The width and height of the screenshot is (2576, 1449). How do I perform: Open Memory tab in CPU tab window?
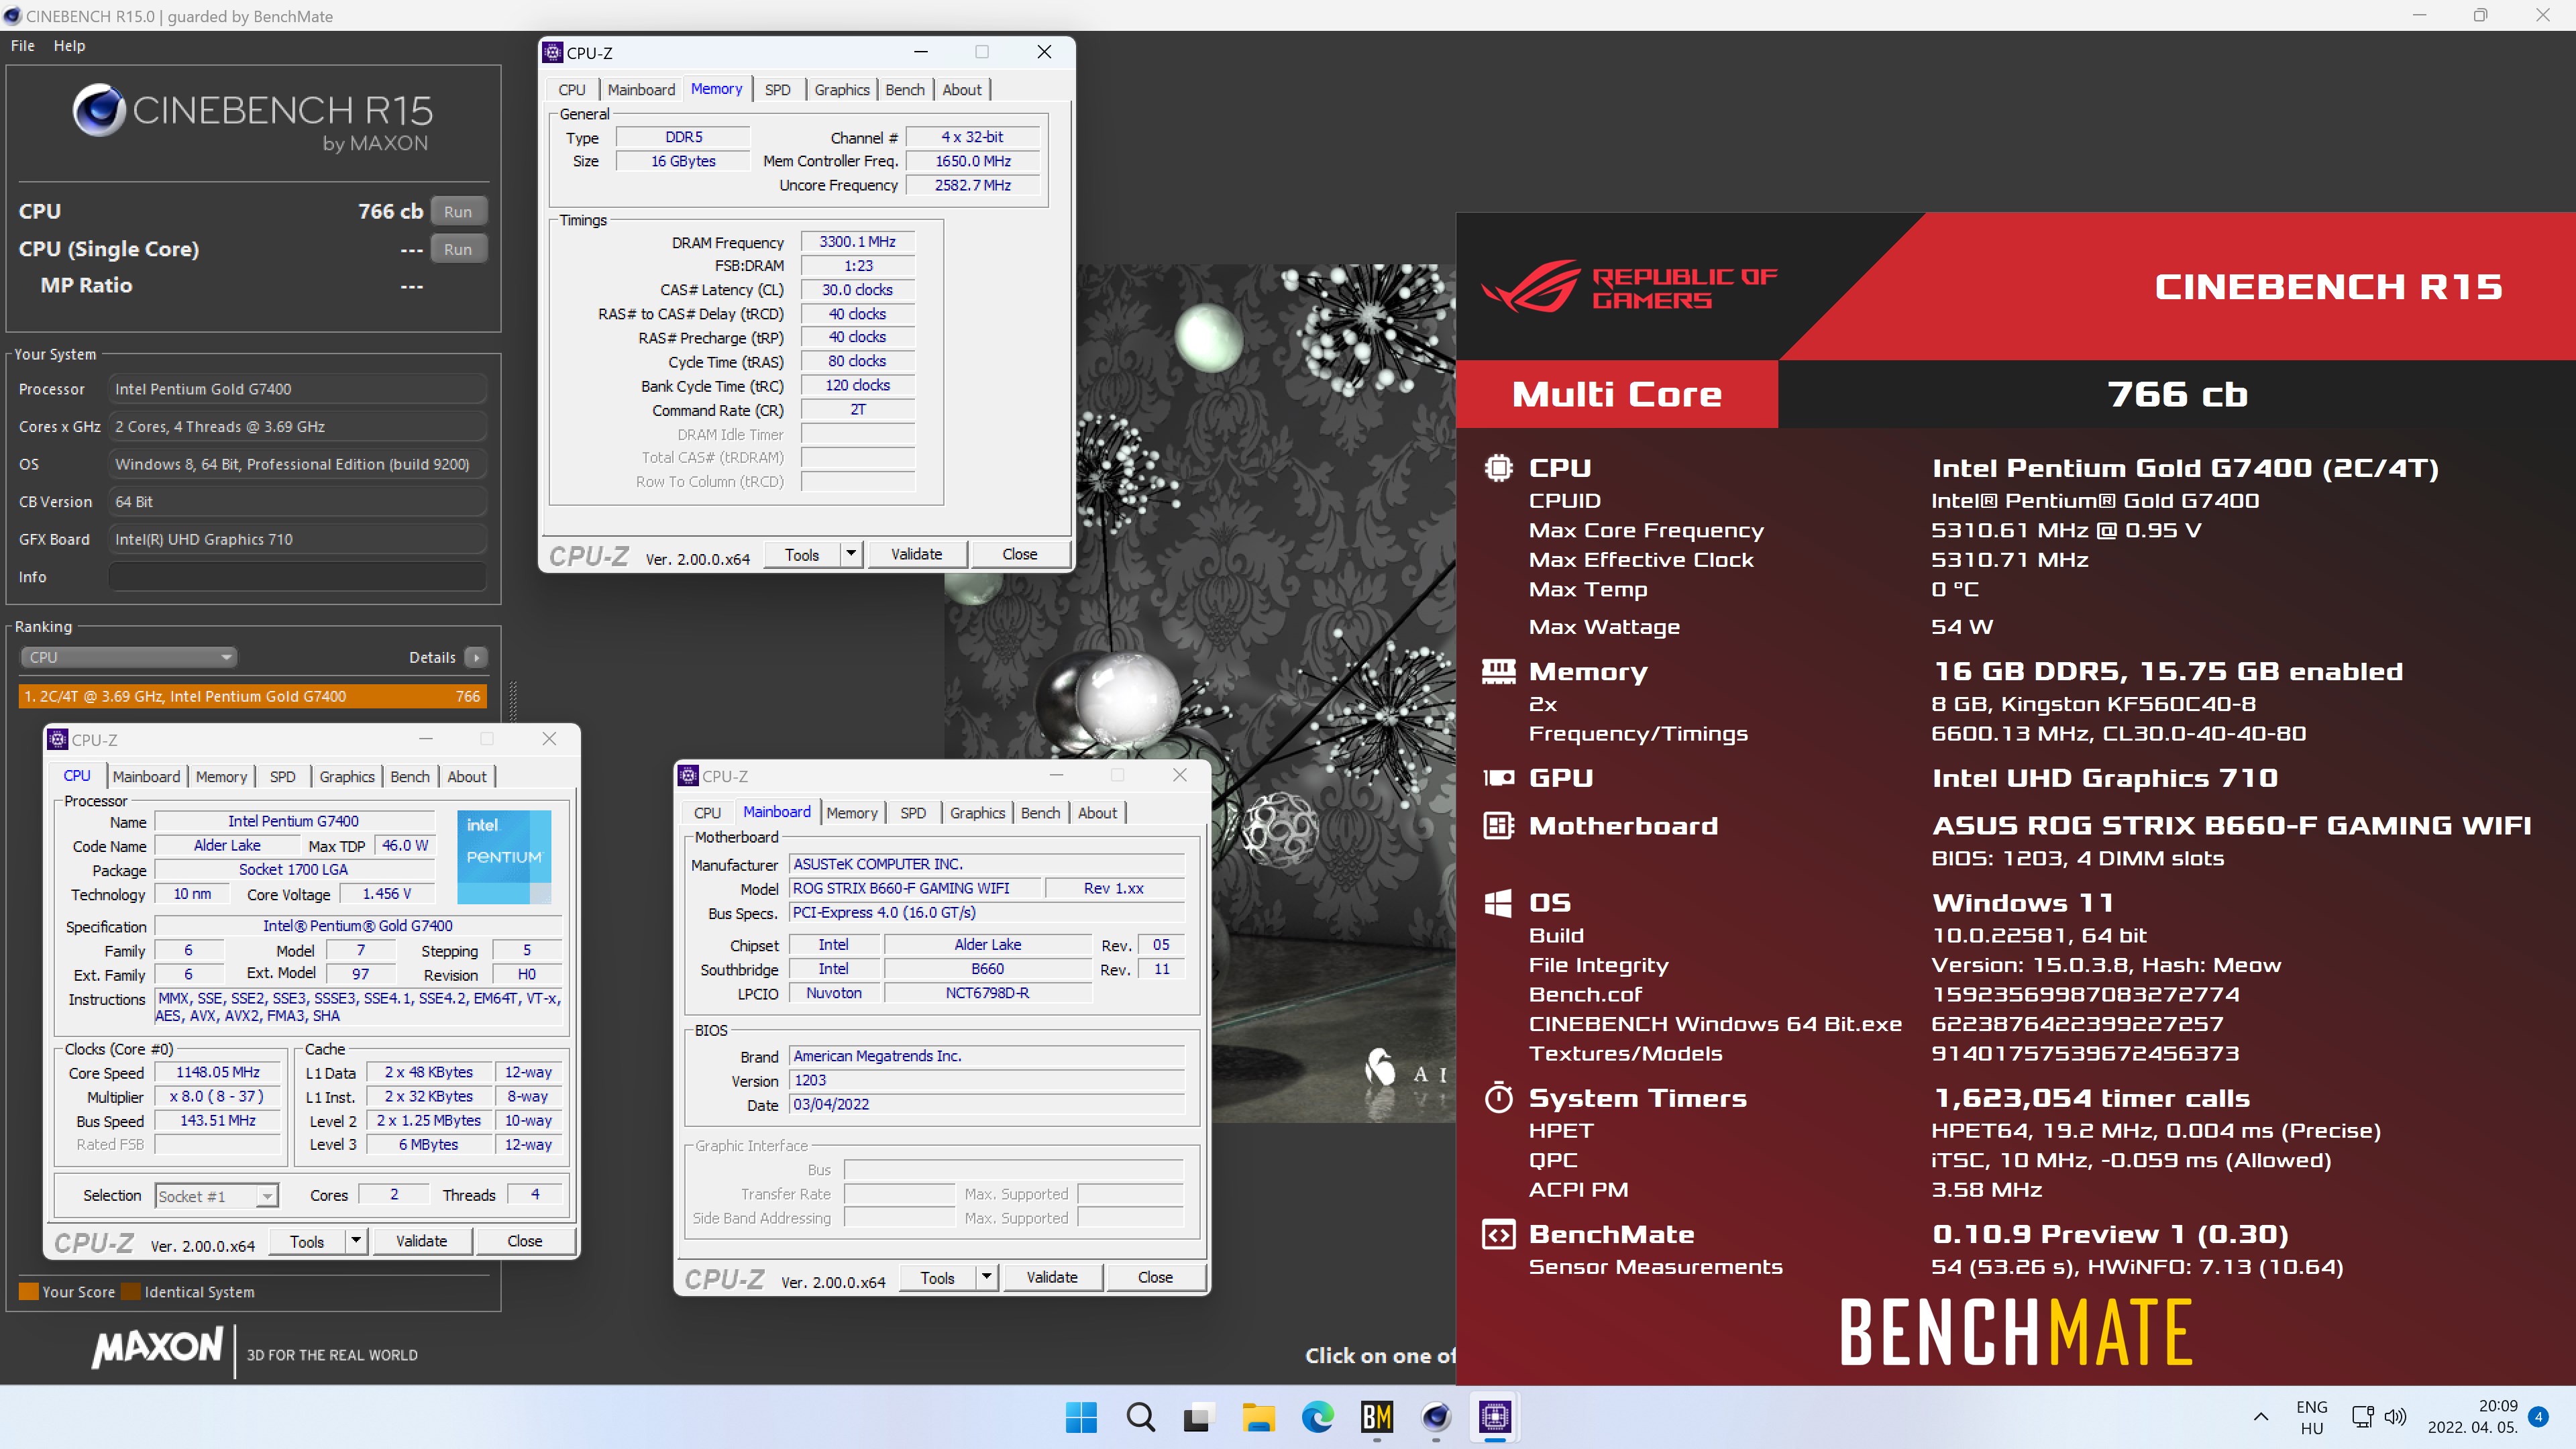pyautogui.click(x=221, y=776)
